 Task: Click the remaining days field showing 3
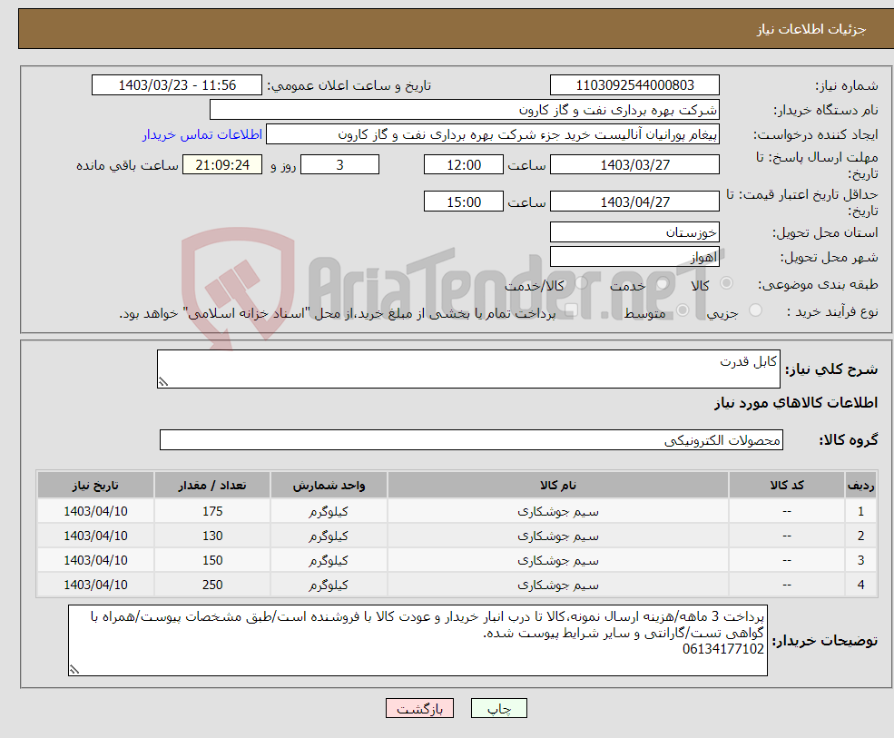[339, 165]
